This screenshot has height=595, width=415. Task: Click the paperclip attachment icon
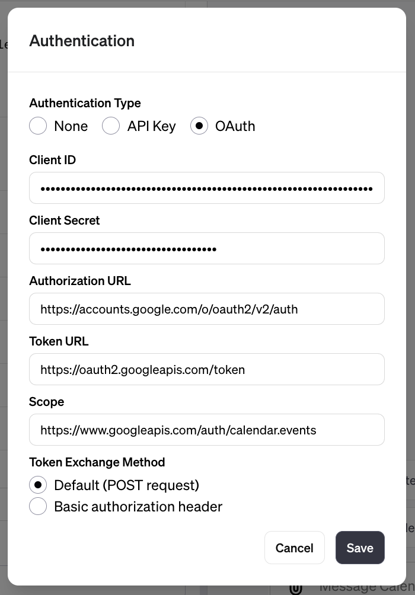296,588
